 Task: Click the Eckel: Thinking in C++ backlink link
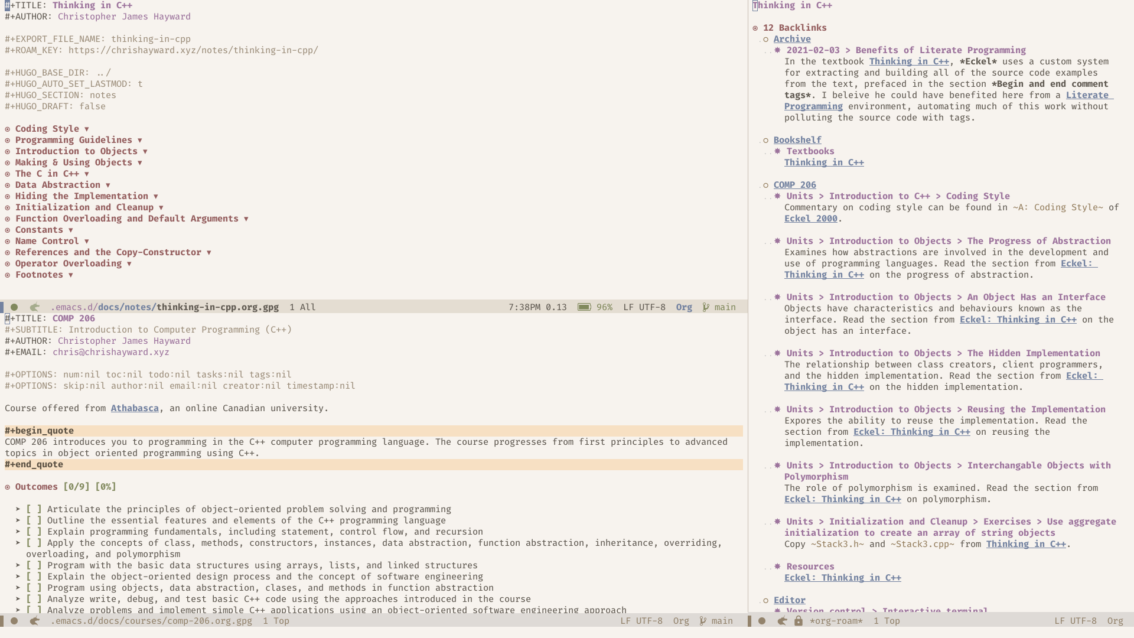843,577
